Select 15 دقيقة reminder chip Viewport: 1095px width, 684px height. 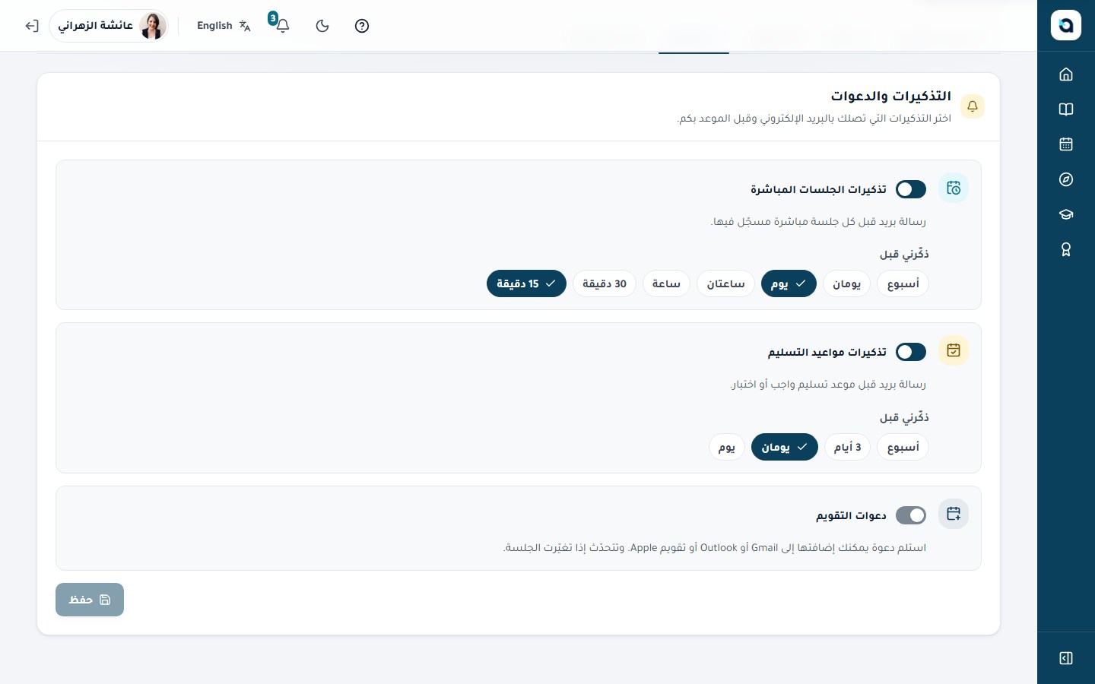click(x=526, y=283)
